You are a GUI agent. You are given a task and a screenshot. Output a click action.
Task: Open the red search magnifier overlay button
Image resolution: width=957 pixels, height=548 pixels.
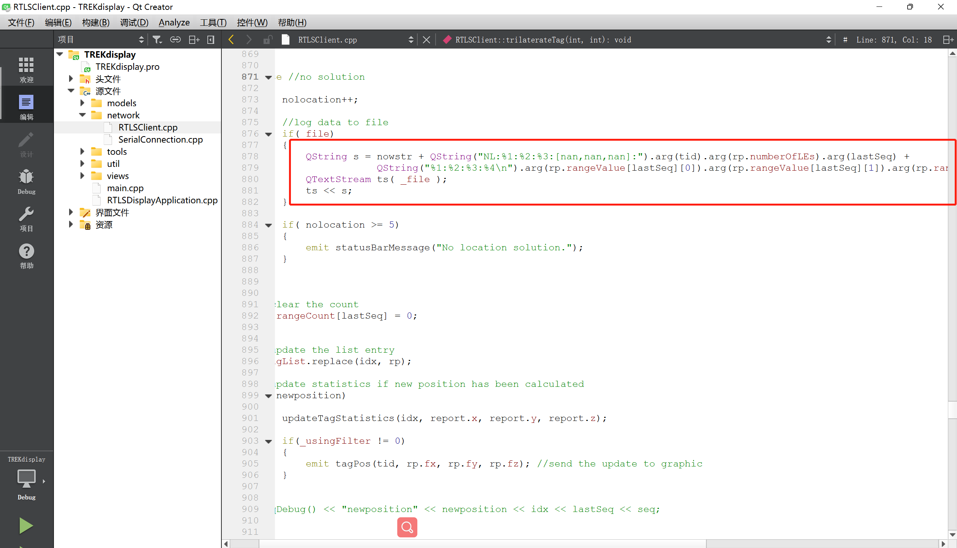point(407,527)
